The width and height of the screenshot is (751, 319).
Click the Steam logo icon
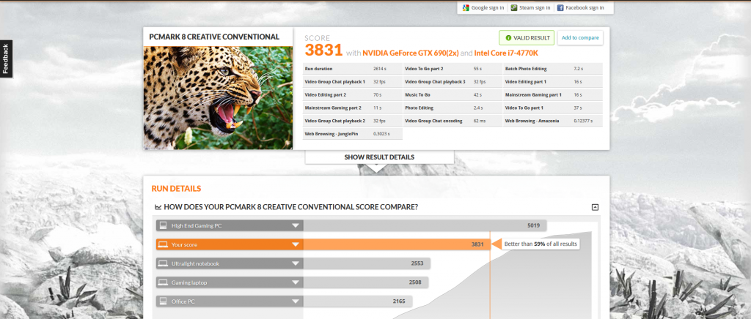pyautogui.click(x=514, y=8)
